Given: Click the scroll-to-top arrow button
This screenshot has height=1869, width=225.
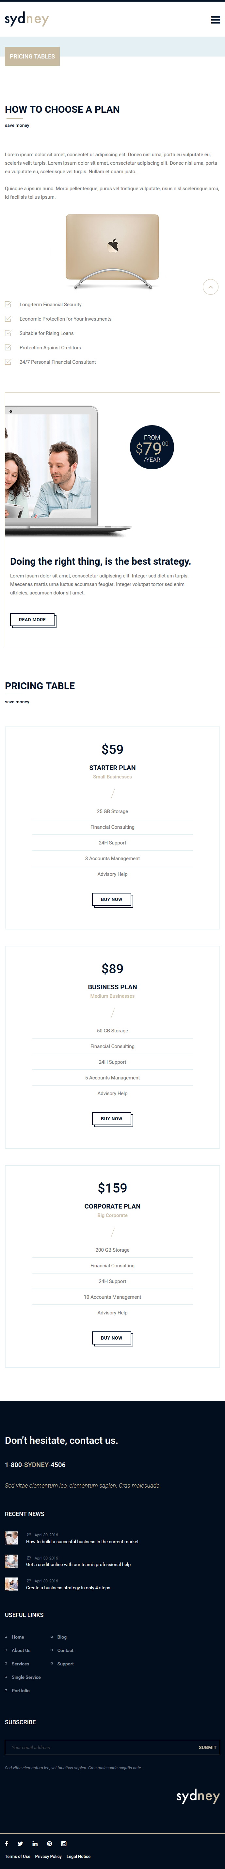Looking at the screenshot, I should point(211,287).
